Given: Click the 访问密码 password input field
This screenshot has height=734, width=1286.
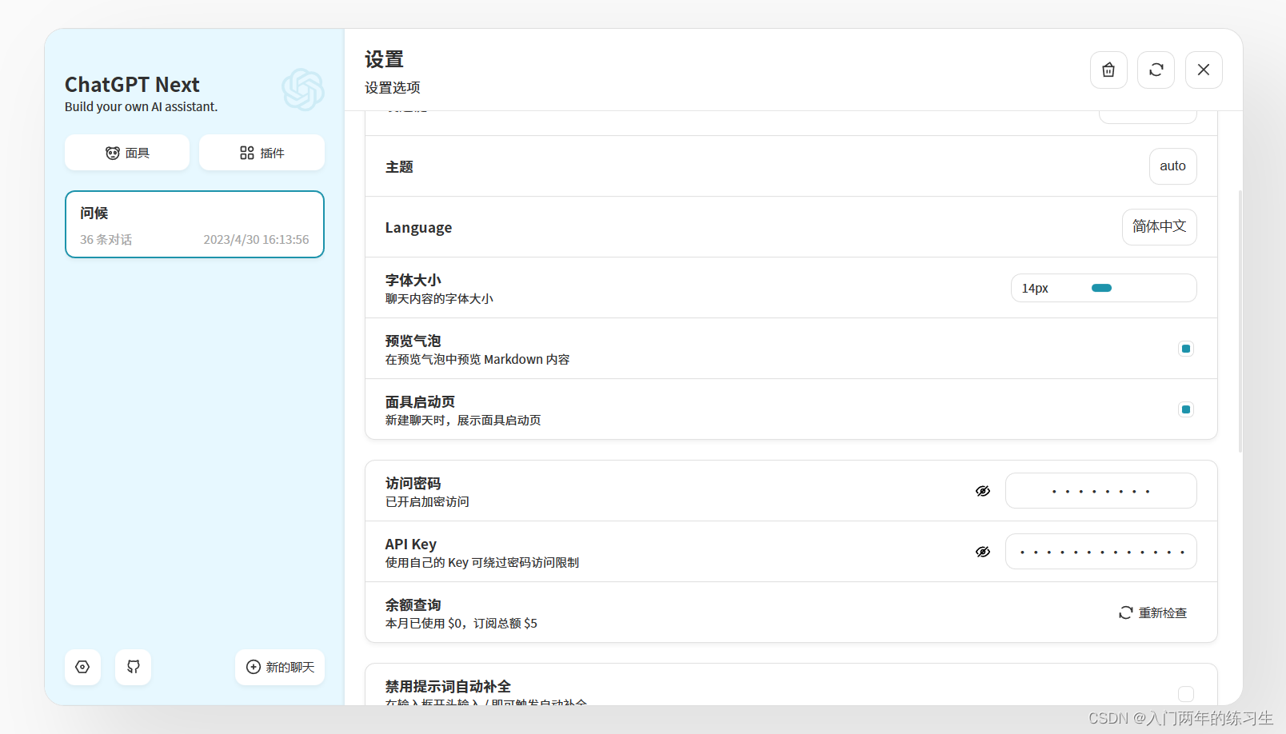Looking at the screenshot, I should tap(1100, 491).
